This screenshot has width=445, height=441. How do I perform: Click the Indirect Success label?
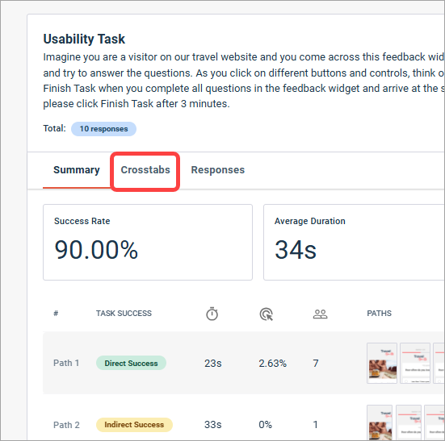(134, 425)
